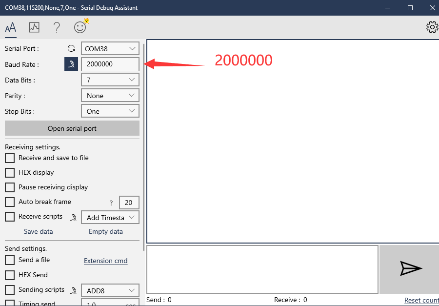439x306 pixels.
Task: Click the 'Baud Rate :' label
Action: [22, 64]
